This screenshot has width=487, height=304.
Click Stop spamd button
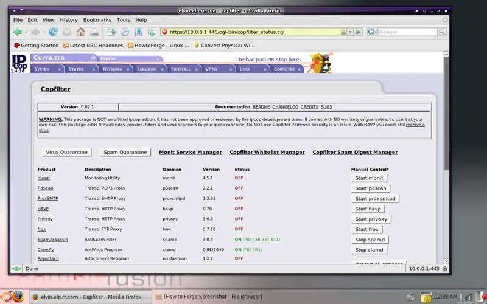[x=370, y=240]
